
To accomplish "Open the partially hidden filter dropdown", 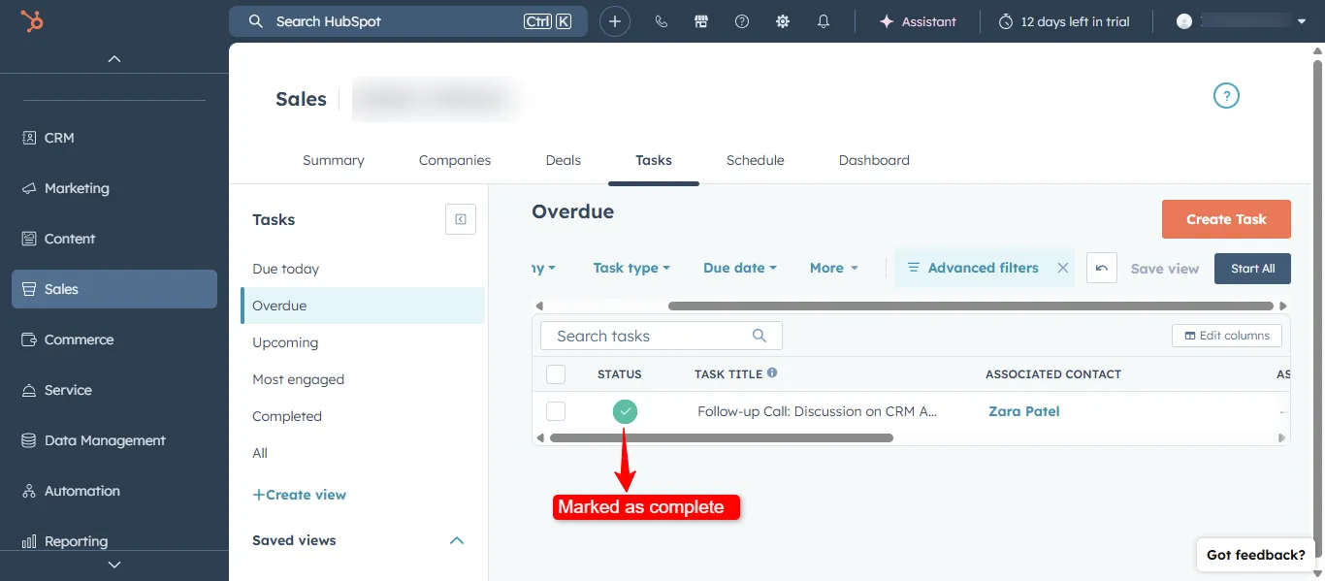I will 544,268.
